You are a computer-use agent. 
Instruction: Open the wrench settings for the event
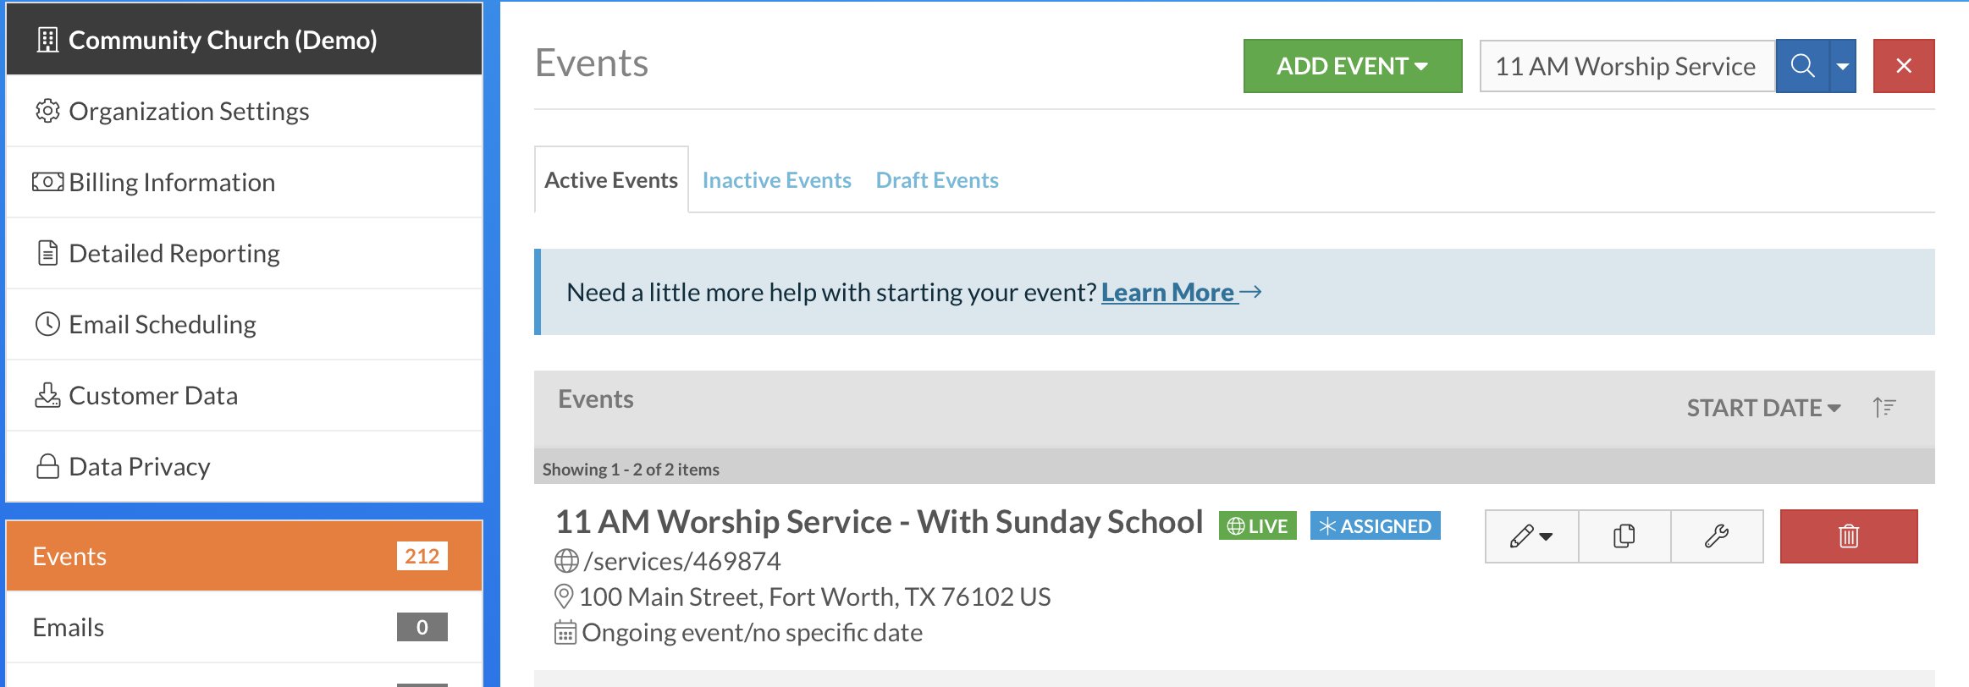tap(1717, 536)
